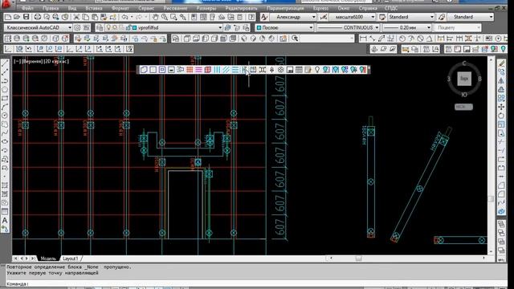Open the Размеры menu
This screenshot has height=289, width=514.
pos(206,8)
